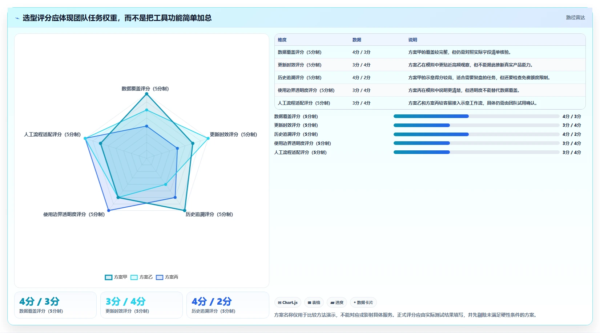Image resolution: width=600 pixels, height=333 pixels.
Task: Click progress list label 历史追溯评分（5分制）
Action: tap(296, 134)
